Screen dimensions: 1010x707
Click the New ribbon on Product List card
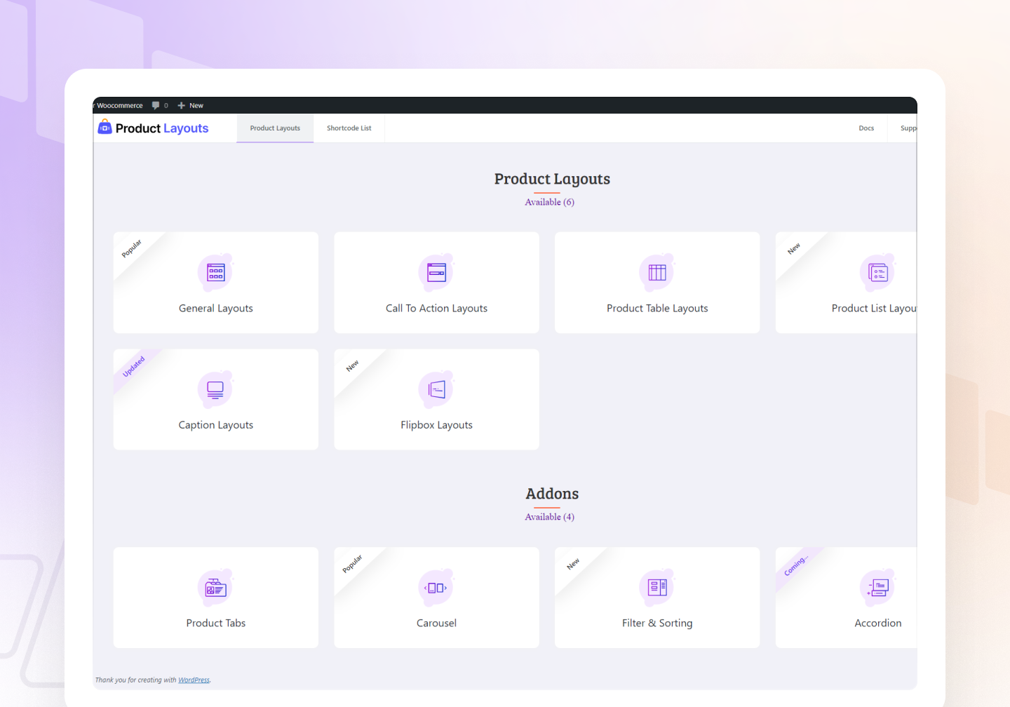tap(794, 249)
